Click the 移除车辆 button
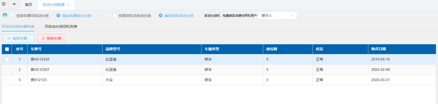Screen dimensions: 438x104 pos(51,38)
